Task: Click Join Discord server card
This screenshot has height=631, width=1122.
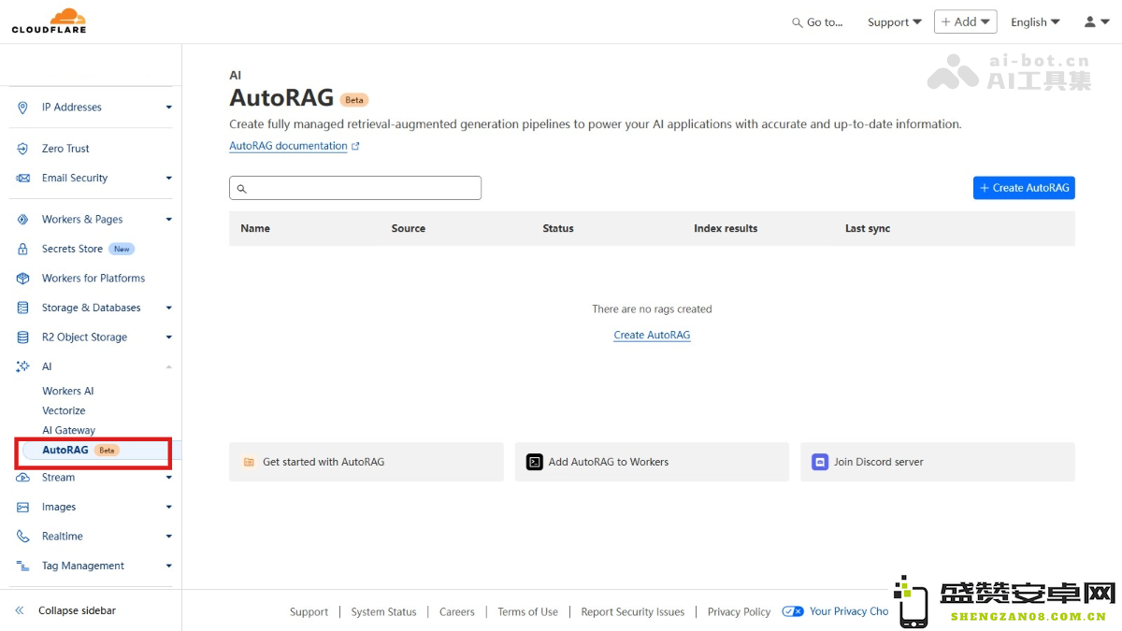Action: click(x=938, y=462)
